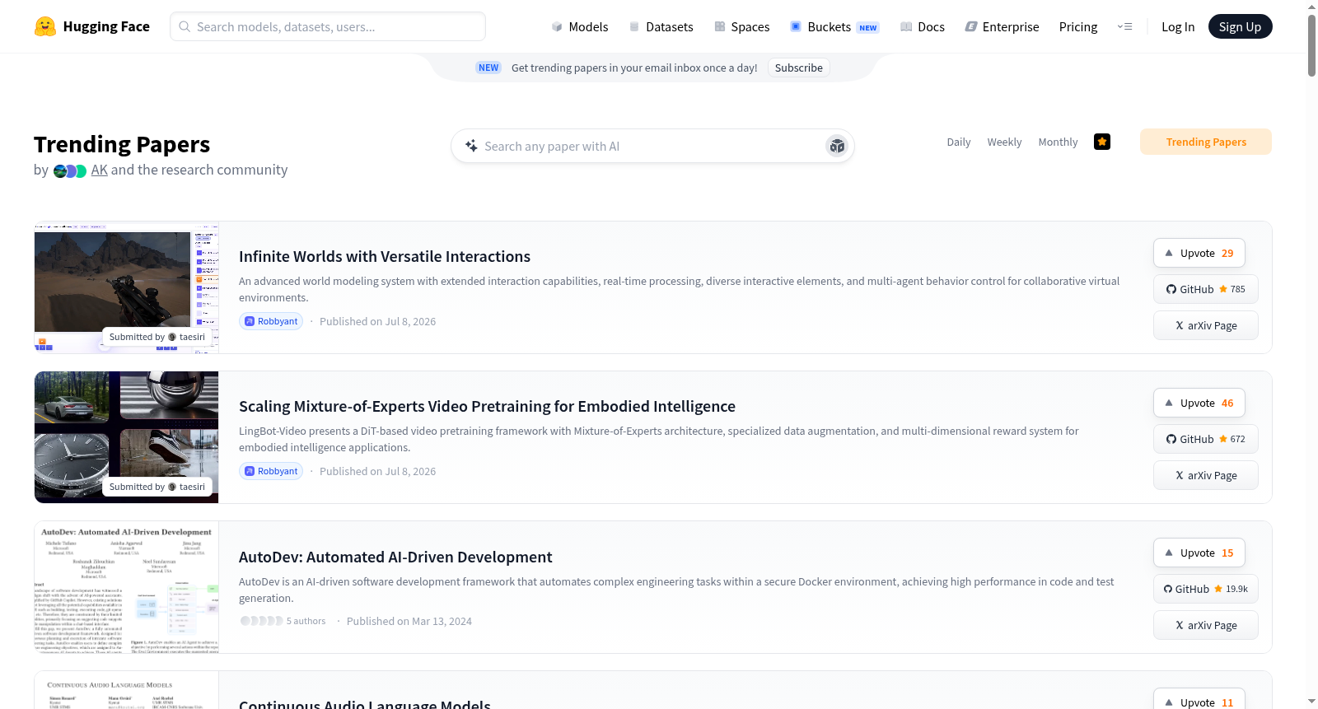Open Scaling Mixture-of-Experts Video Pretraining paper

(x=487, y=406)
